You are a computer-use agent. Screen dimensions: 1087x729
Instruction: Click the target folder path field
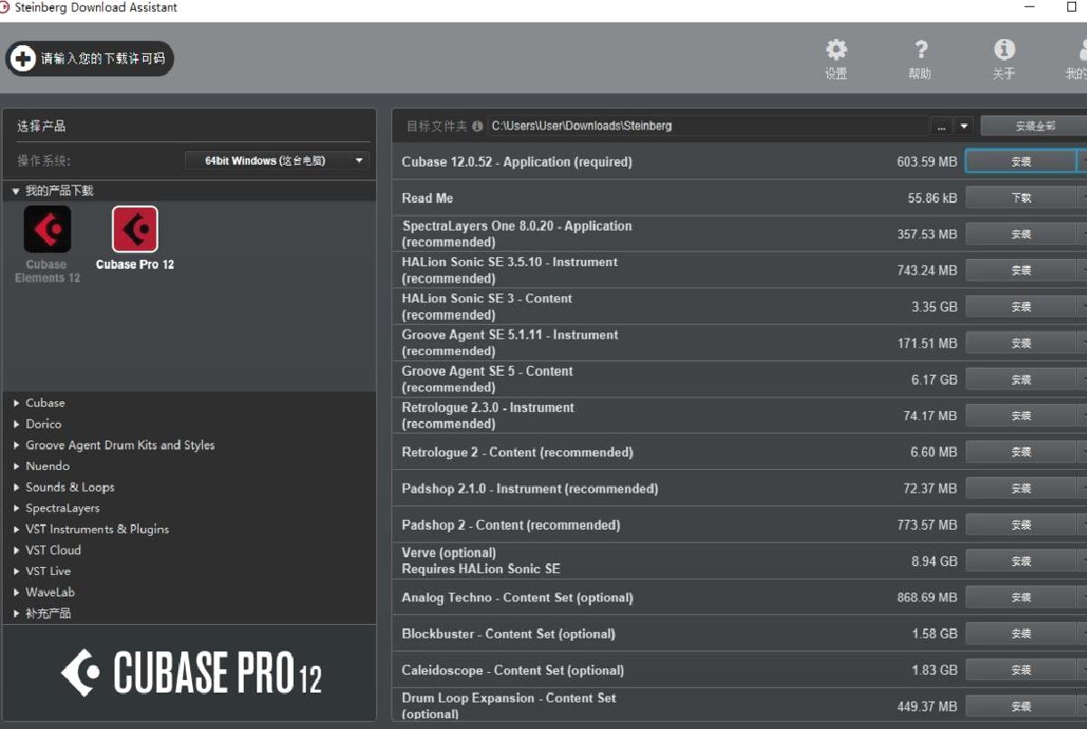[708, 127]
